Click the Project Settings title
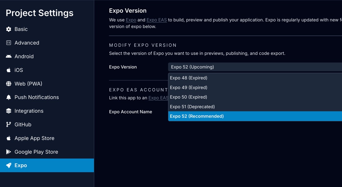 point(40,13)
